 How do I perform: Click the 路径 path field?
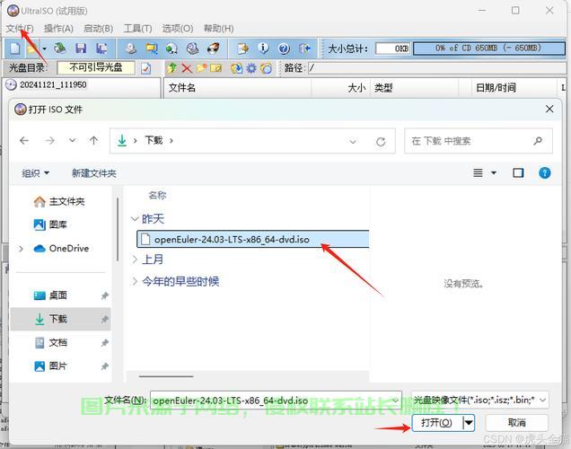tap(436, 68)
